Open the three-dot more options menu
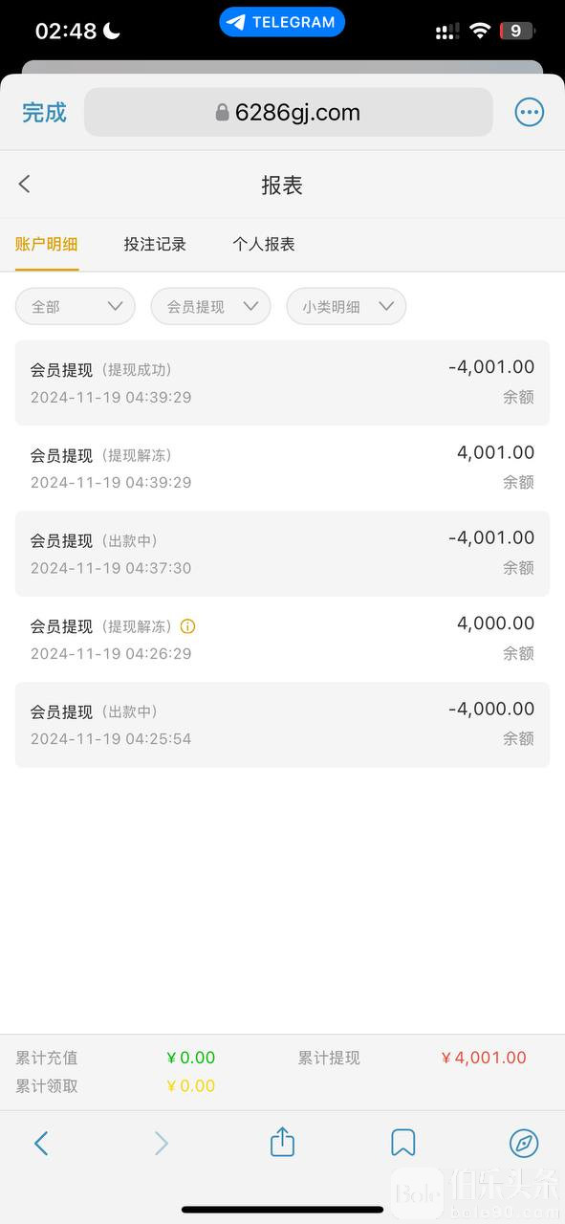This screenshot has height=1224, width=565. 529,113
